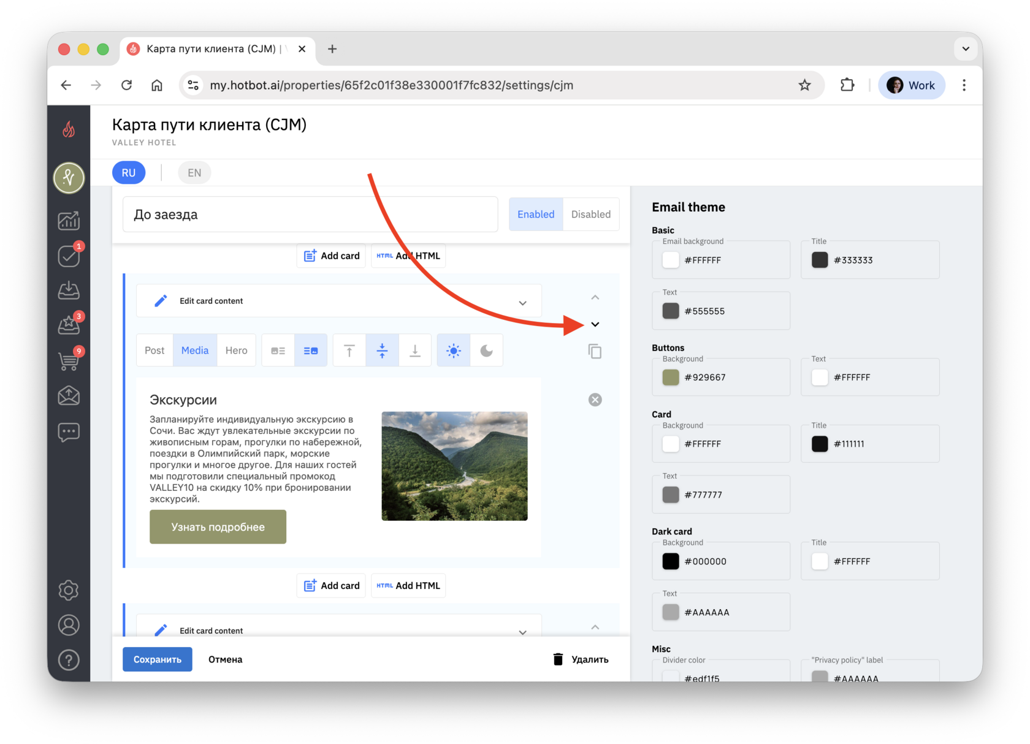The width and height of the screenshot is (1030, 744).
Task: Click the Отмена button
Action: [x=225, y=659]
